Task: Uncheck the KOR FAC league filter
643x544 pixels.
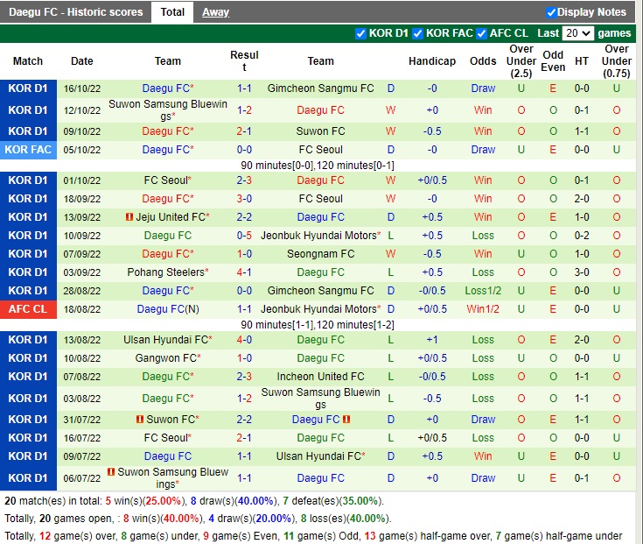Action: point(418,33)
